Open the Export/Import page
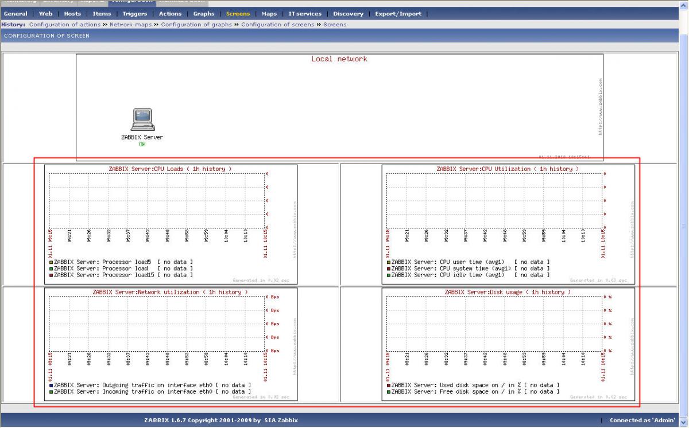The width and height of the screenshot is (689, 428). (398, 14)
